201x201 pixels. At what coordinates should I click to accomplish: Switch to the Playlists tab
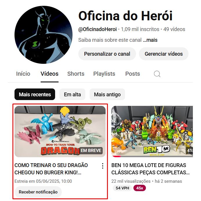pos(104,74)
